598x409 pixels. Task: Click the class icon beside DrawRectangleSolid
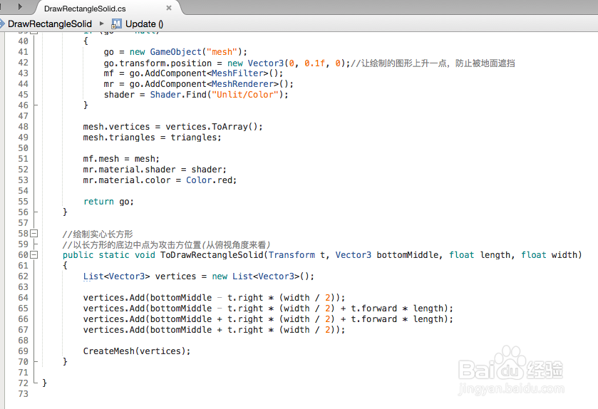point(2,24)
